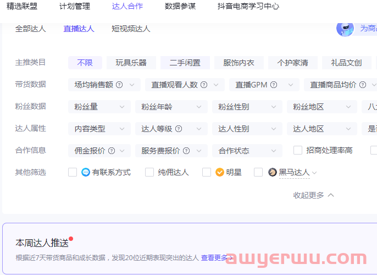The width and height of the screenshot is (377, 275).
Task: Click the blue chat bubble contact icon
Action: pyautogui.click(x=86, y=172)
